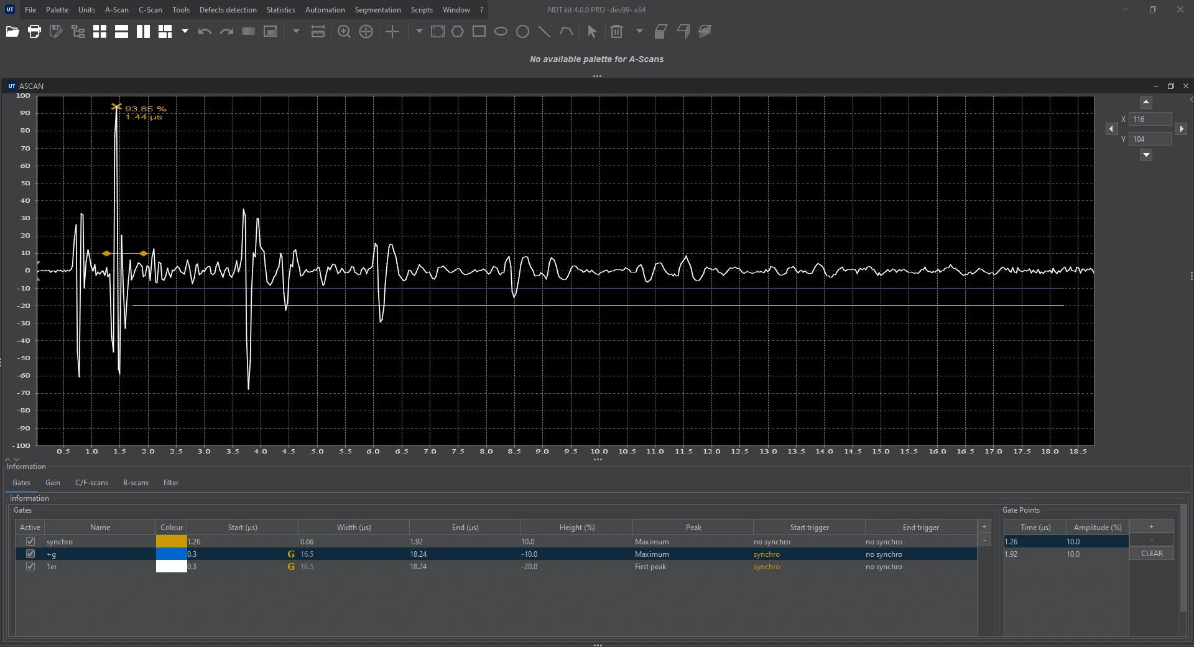The height and width of the screenshot is (647, 1194).
Task: Select the horizontal split layout icon
Action: [x=121, y=32]
